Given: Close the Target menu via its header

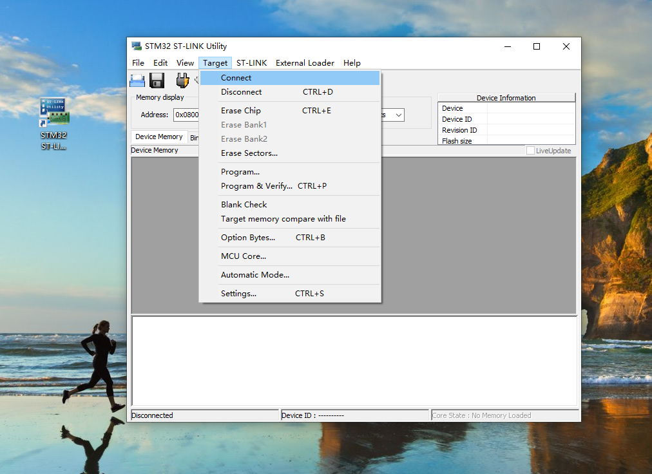Looking at the screenshot, I should (x=215, y=62).
